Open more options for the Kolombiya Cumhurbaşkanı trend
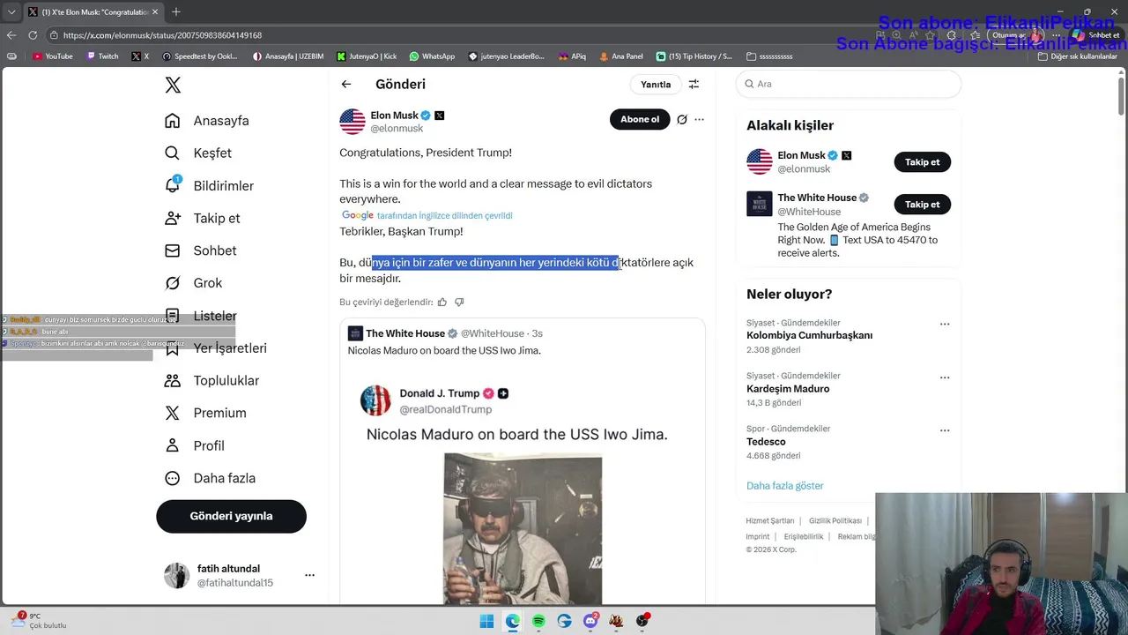The width and height of the screenshot is (1128, 635). [945, 325]
